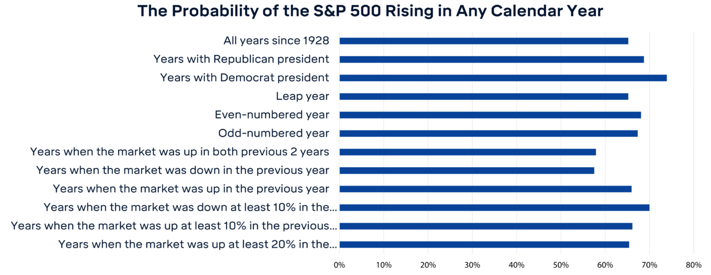Click the 40% axis tick label
This screenshot has width=711, height=275.
(x=517, y=265)
